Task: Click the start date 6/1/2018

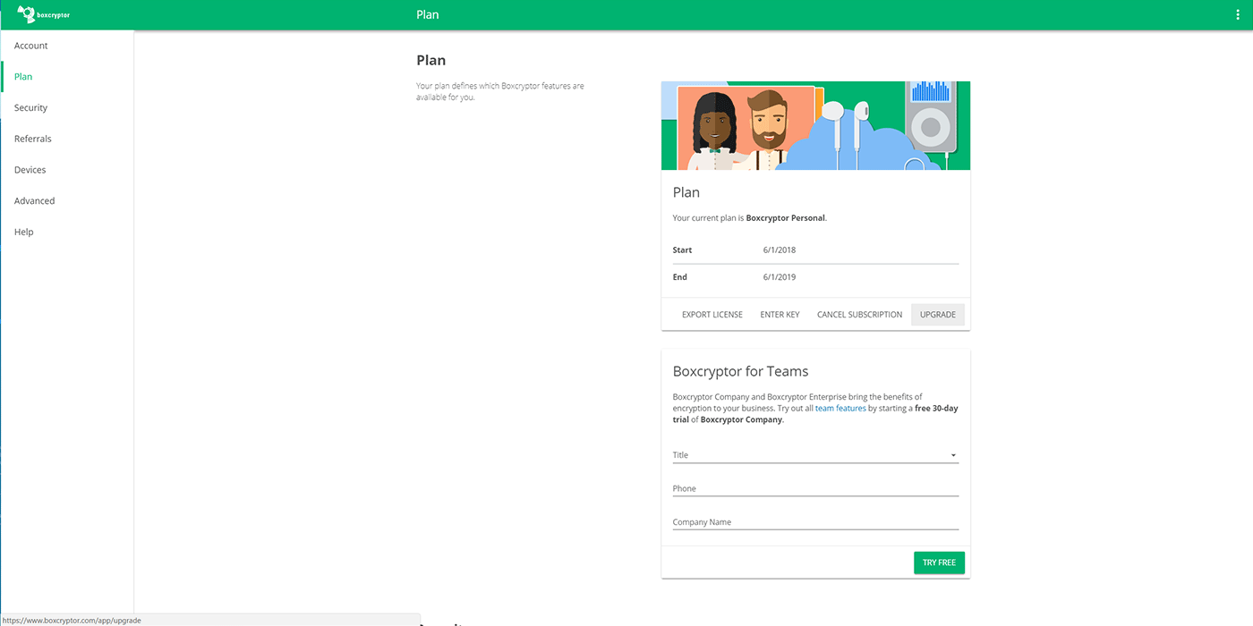Action: click(x=780, y=250)
